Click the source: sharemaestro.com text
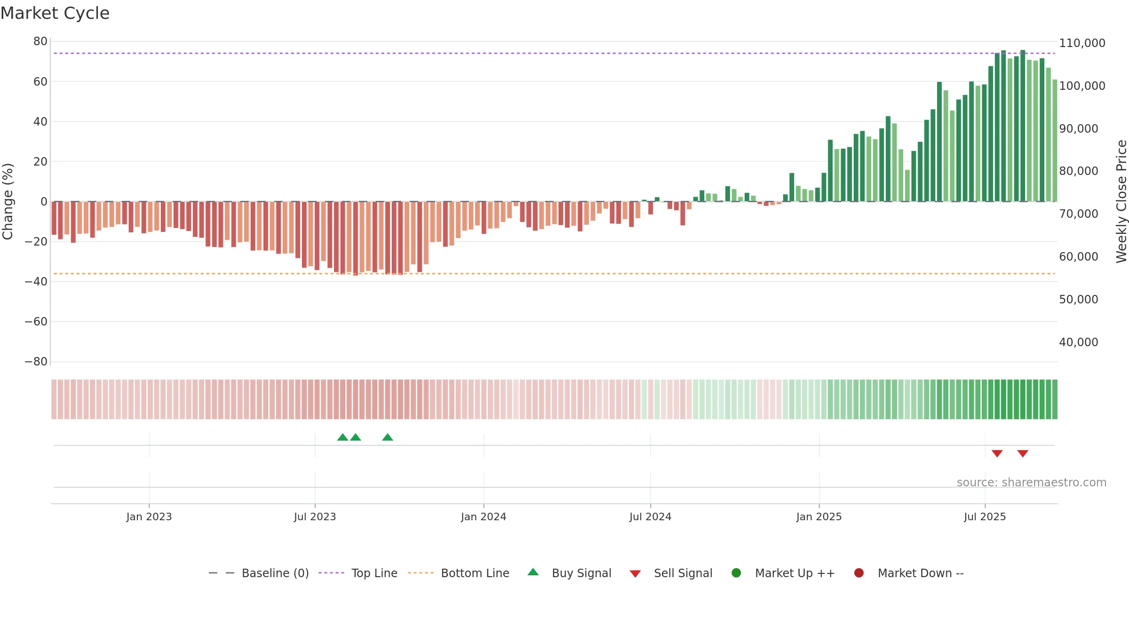Screen dimensions: 1129x635 point(1032,483)
